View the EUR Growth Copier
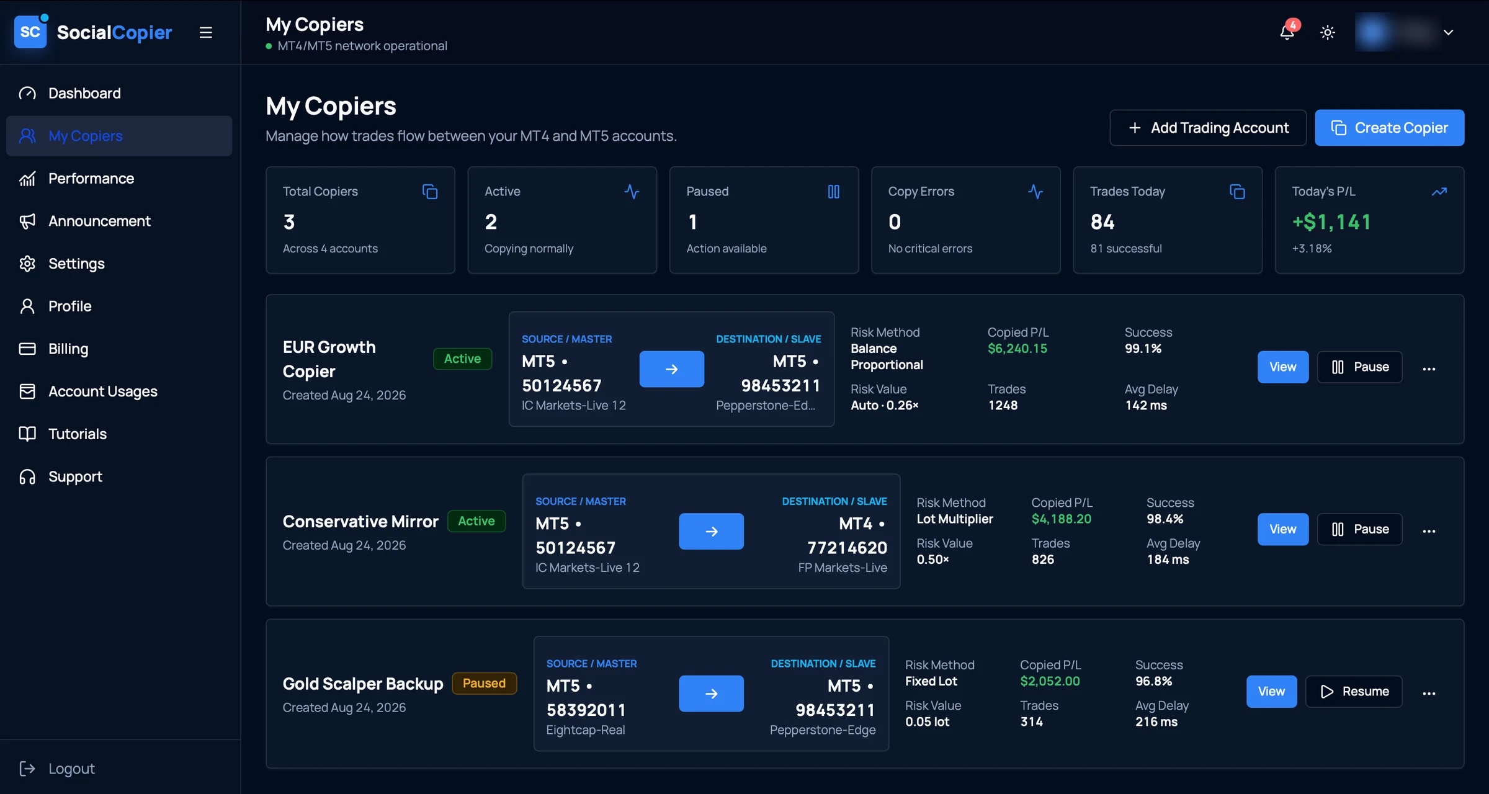Screen dimensions: 1489x794 click(1282, 367)
